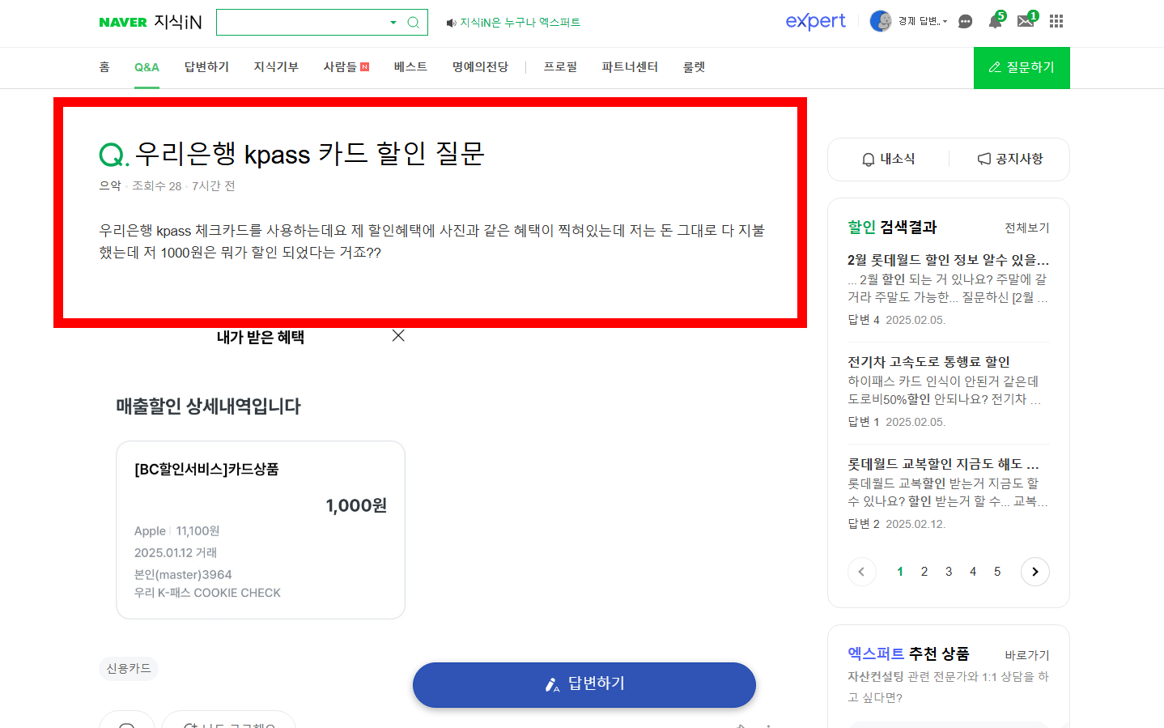Open 공지사항 in the sidebar
The height and width of the screenshot is (728, 1164).
click(1009, 159)
